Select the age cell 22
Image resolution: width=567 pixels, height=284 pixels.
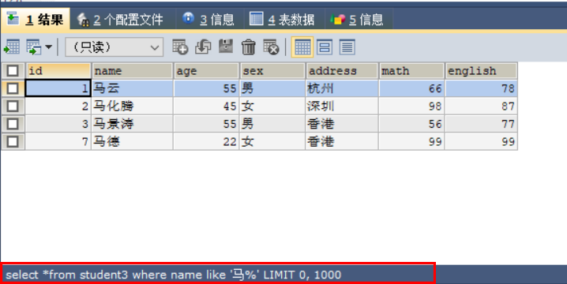point(206,142)
